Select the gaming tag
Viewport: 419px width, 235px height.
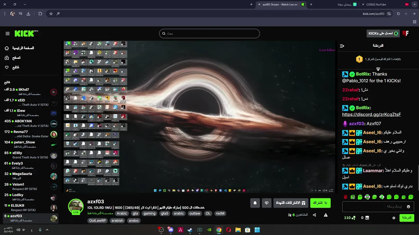(149, 213)
